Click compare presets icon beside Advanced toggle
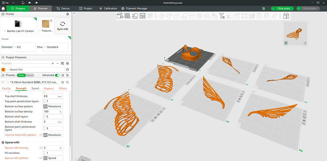This screenshot has width=327, height=161. pos(67,75)
